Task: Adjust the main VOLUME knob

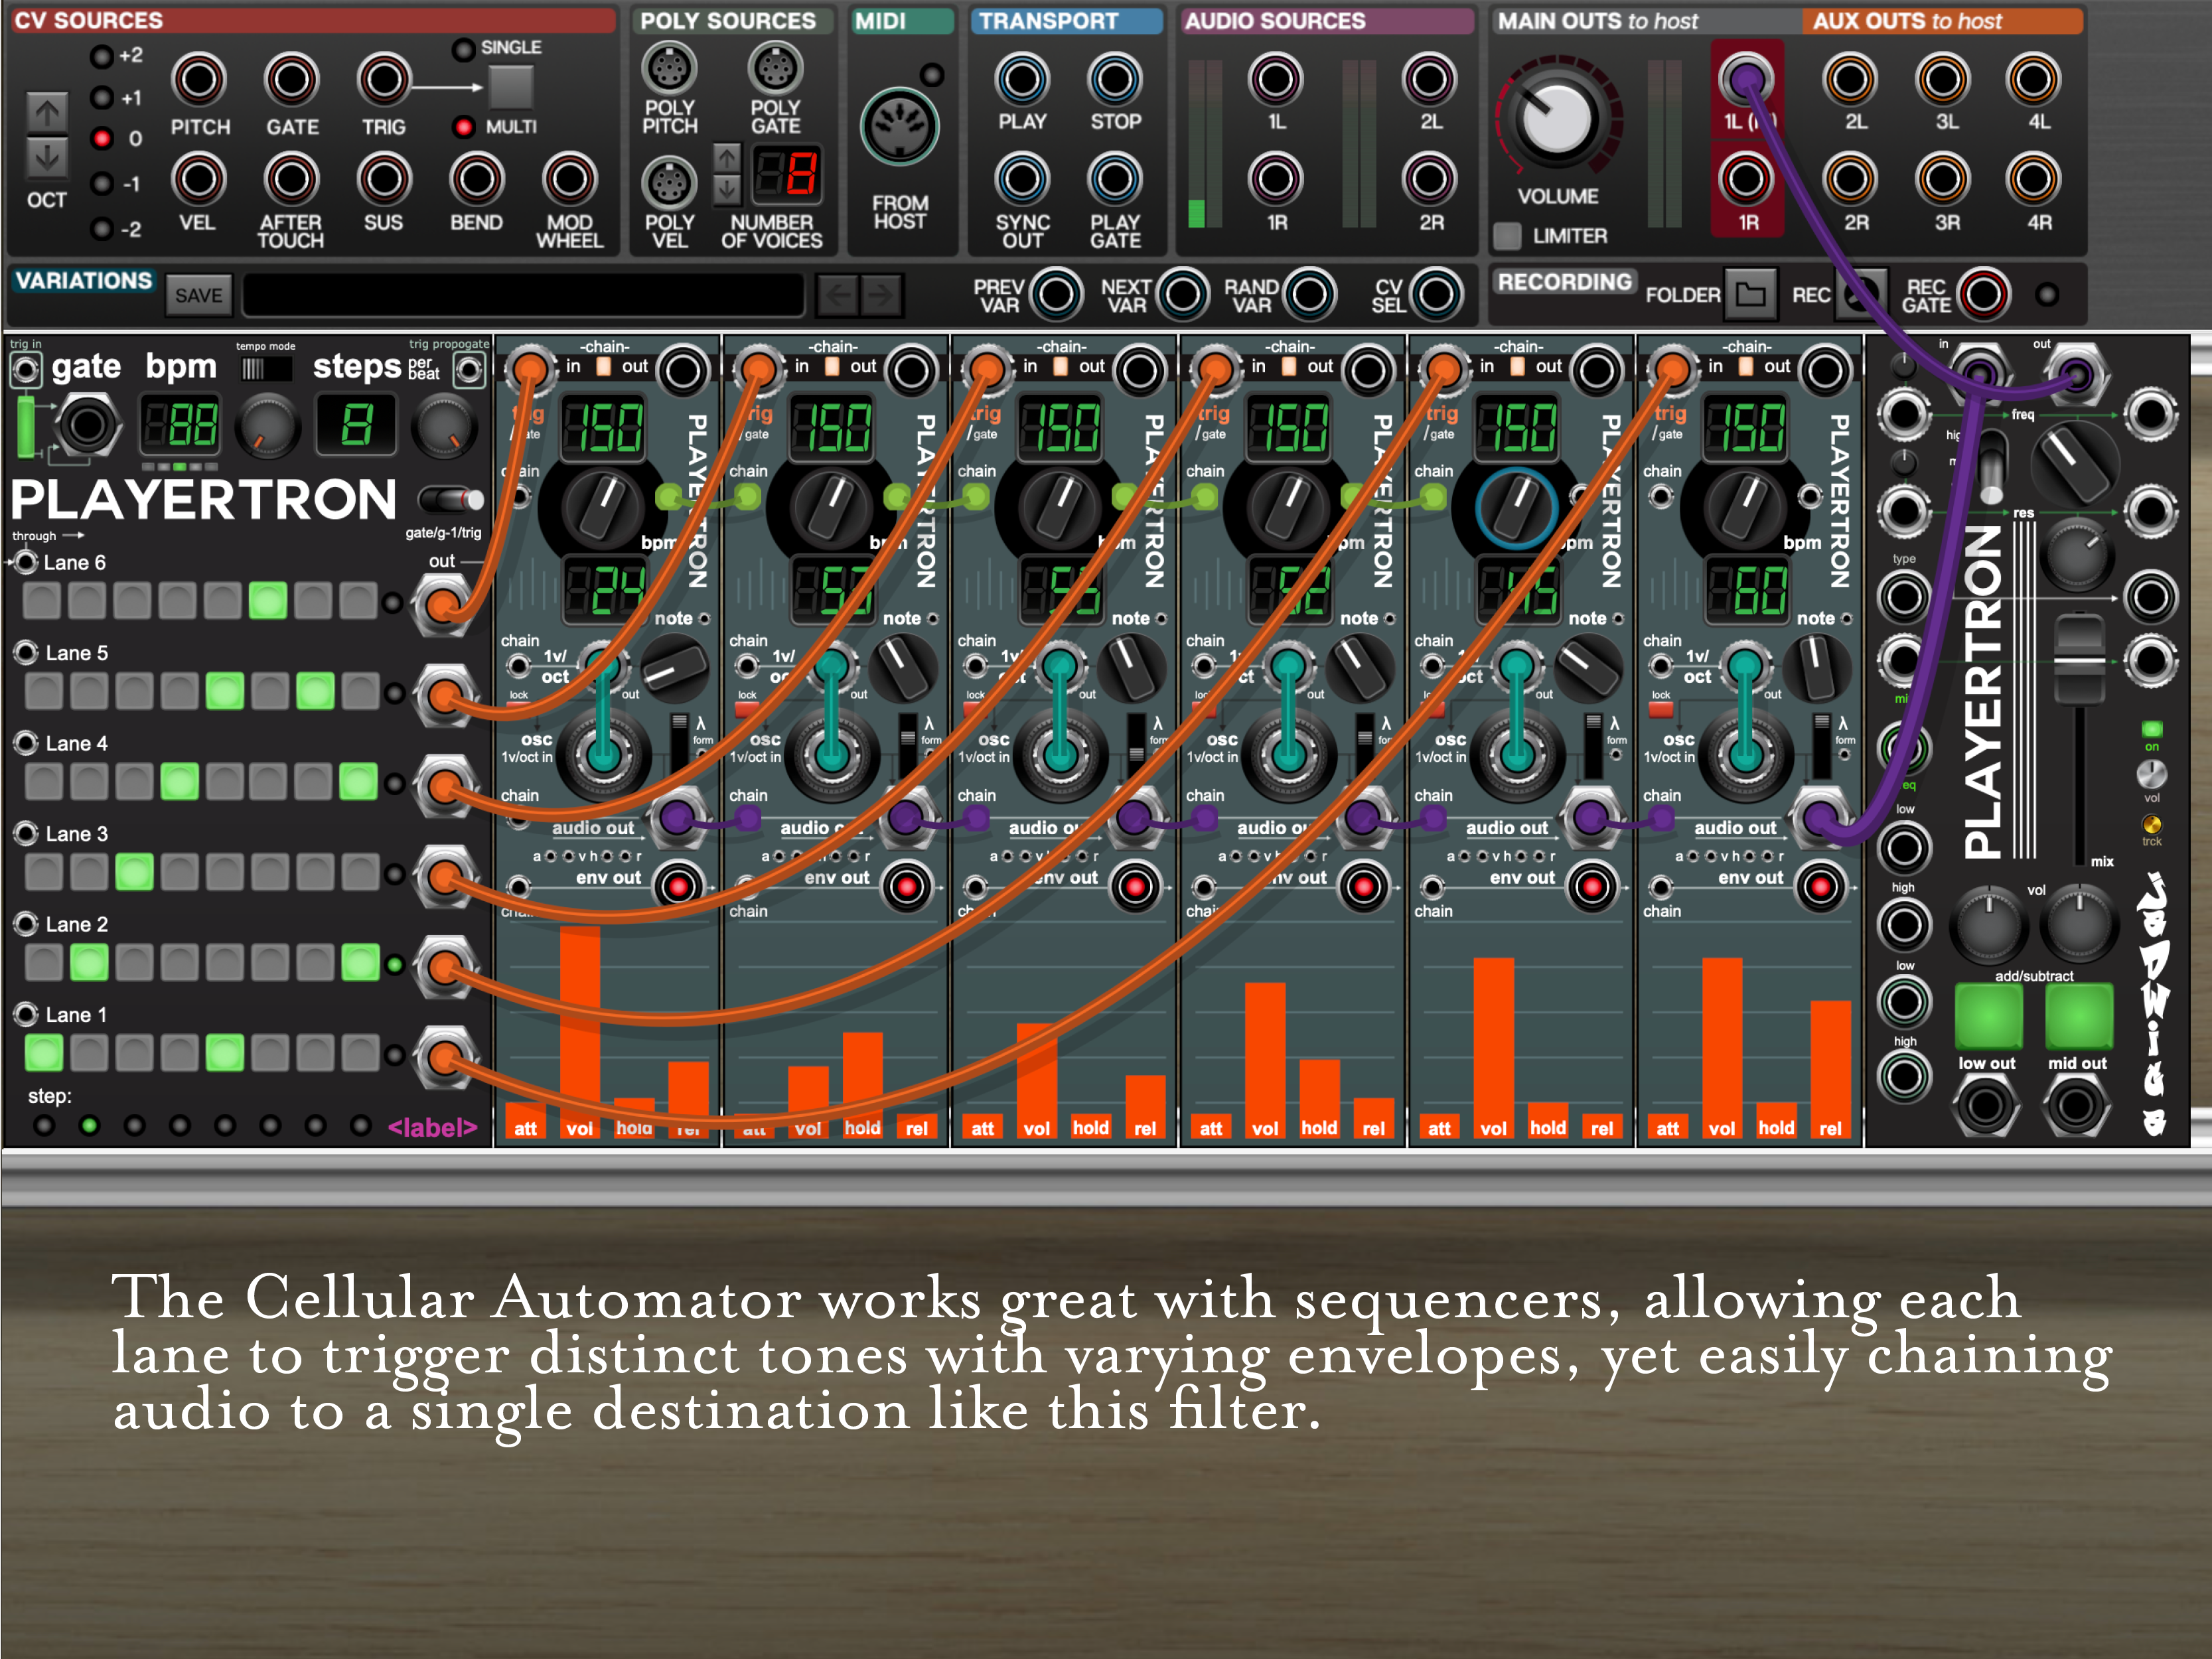Action: [x=1556, y=118]
